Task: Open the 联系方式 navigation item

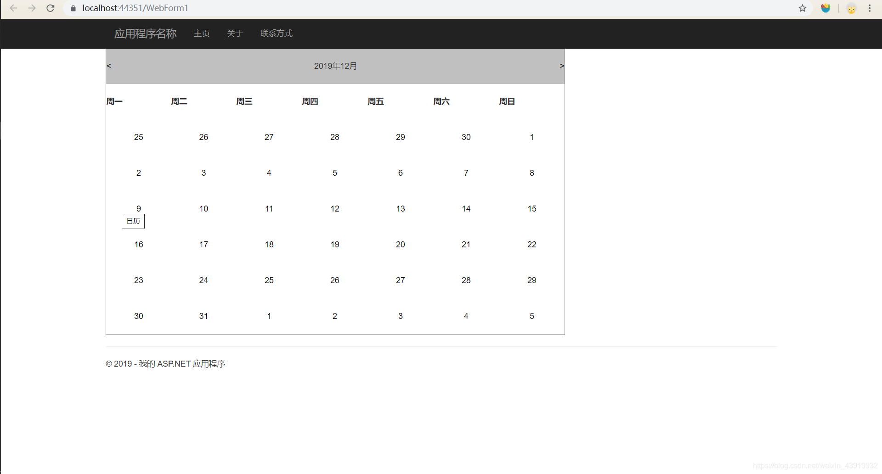Action: 276,33
